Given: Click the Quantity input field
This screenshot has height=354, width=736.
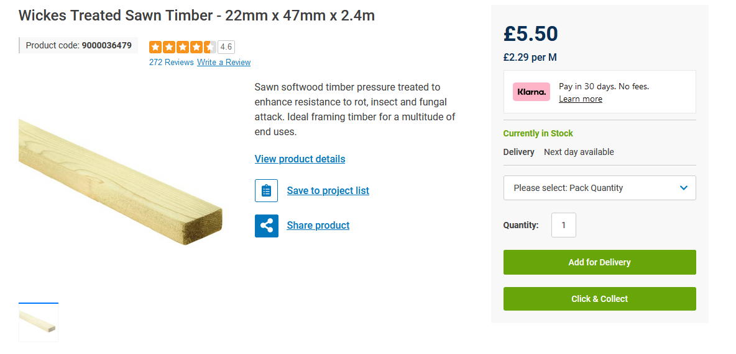Looking at the screenshot, I should click(x=563, y=225).
